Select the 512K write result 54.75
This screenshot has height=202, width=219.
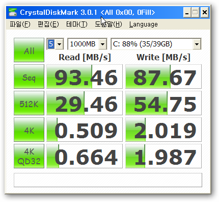coord(163,103)
